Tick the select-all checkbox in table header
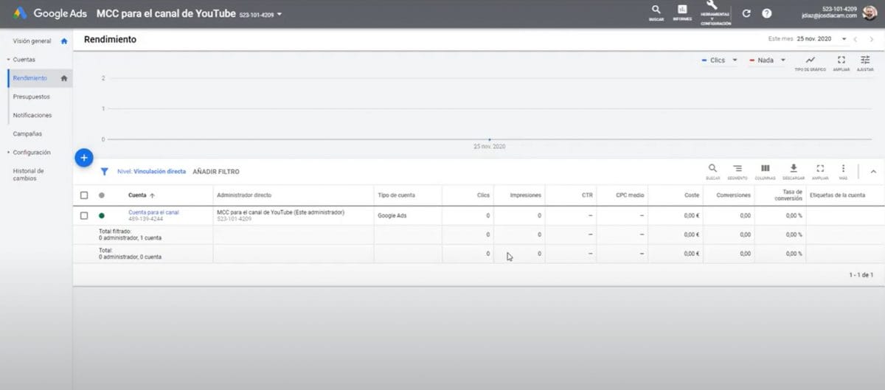 pyautogui.click(x=84, y=195)
